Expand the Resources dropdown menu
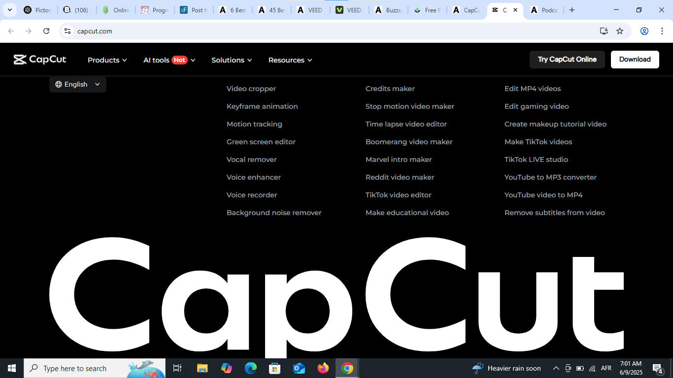673x378 pixels. pos(290,60)
